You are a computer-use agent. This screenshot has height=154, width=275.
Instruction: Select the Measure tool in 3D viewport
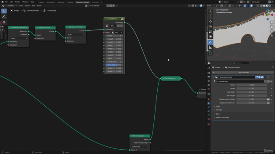click(x=210, y=47)
